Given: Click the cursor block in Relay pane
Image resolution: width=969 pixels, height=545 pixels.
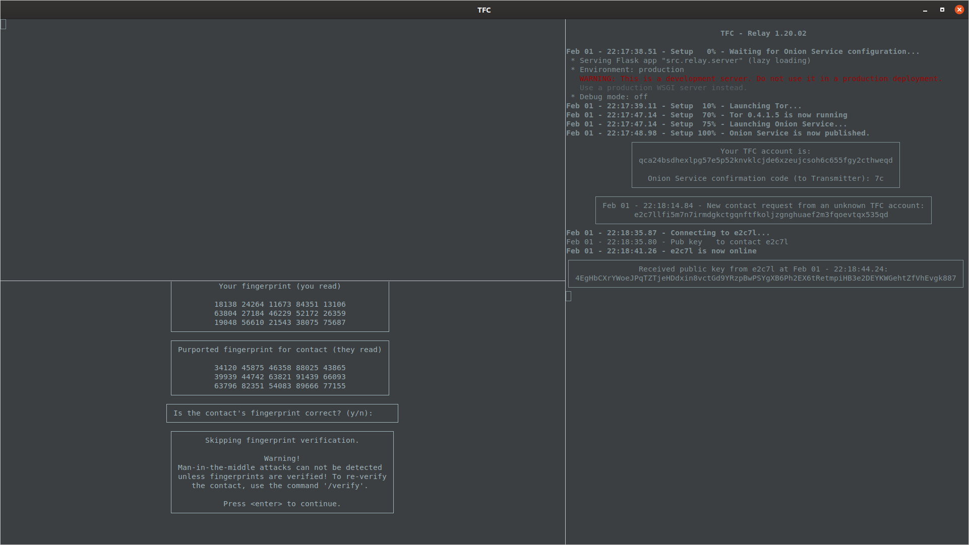Looking at the screenshot, I should 569,296.
